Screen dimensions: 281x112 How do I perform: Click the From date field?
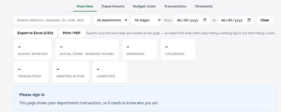pos(192,20)
